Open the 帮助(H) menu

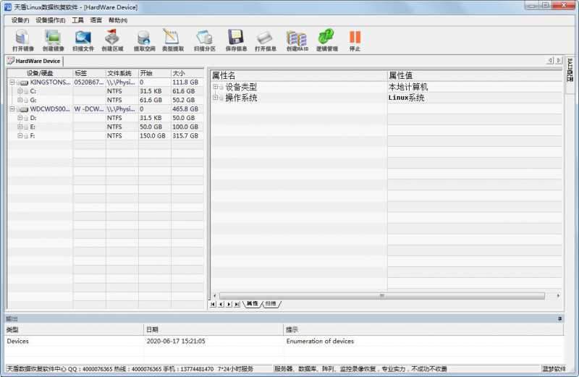[118, 20]
